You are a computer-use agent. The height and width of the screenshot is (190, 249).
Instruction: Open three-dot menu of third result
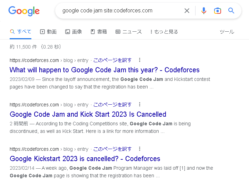pos(140,149)
